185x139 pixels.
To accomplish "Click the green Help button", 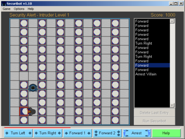I will [166, 133].
